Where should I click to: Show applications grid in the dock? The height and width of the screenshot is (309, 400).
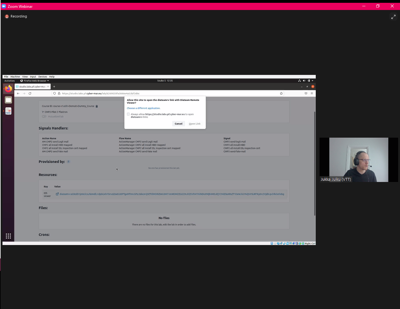click(8, 236)
